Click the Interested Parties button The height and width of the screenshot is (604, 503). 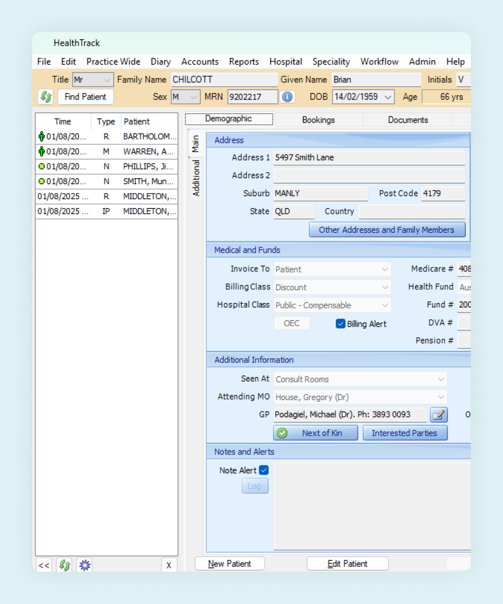(405, 433)
